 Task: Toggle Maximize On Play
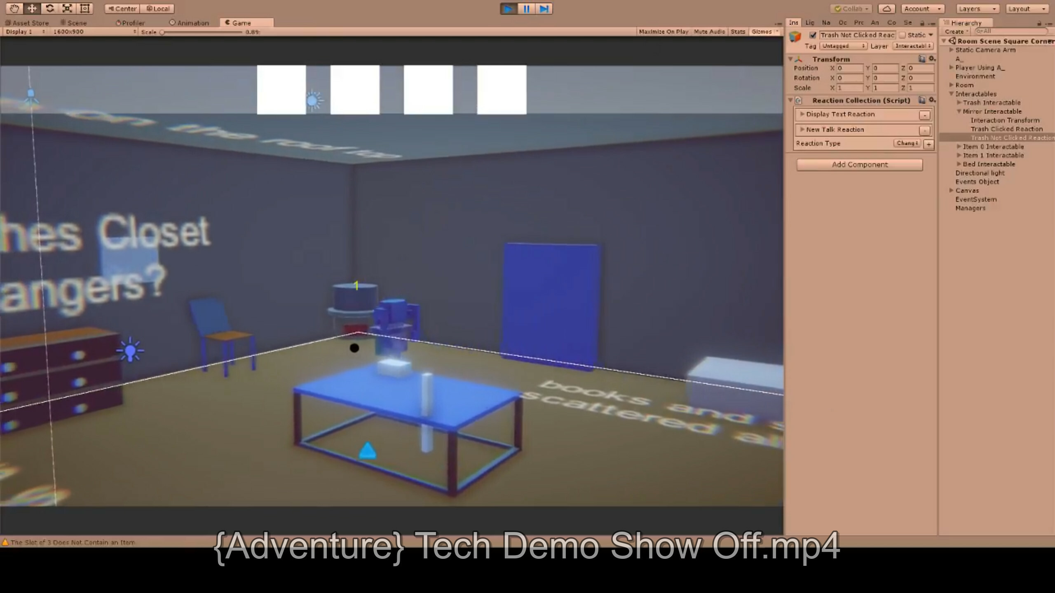click(663, 32)
